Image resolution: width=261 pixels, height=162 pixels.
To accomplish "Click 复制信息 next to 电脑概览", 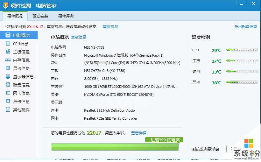I will 79,37.
